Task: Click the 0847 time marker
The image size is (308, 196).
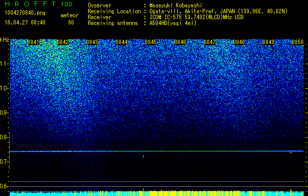Action: pyautogui.click(x=210, y=42)
